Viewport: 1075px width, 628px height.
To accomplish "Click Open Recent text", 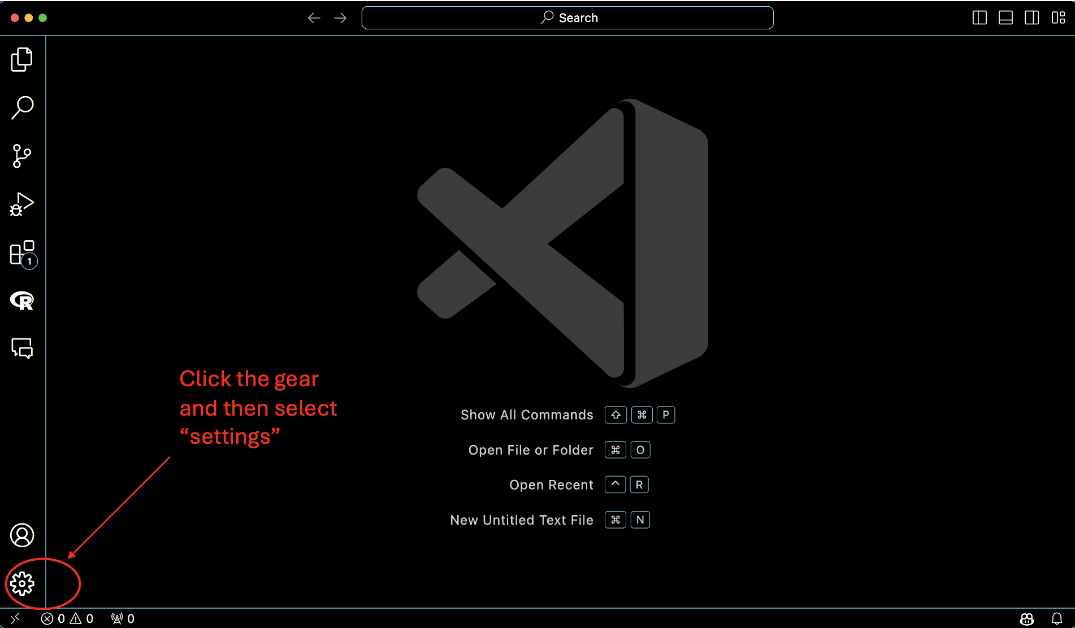I will pyautogui.click(x=551, y=485).
